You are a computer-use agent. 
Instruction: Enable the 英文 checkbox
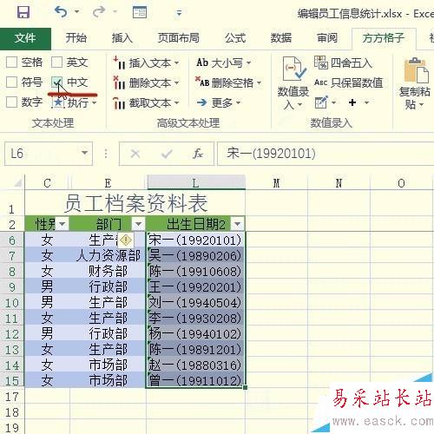[x=57, y=62]
